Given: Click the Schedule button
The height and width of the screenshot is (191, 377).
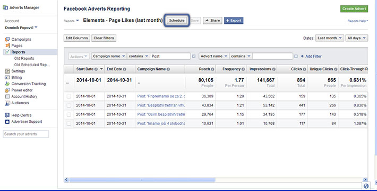Looking at the screenshot, I should [177, 21].
